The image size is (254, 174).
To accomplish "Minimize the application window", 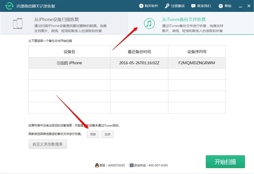I will pos(240,6).
